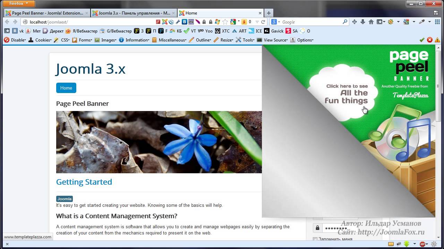Open the Getting Started article link
The width and height of the screenshot is (444, 249).
(x=84, y=182)
